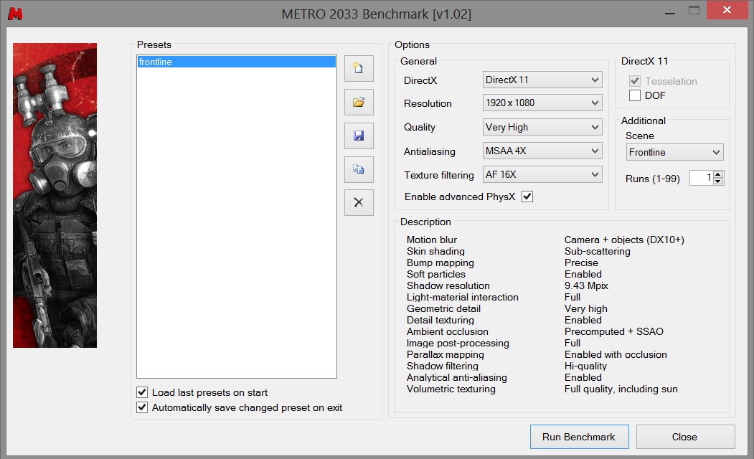
Task: Click the 'Ambient occlusion' label
Action: pos(447,331)
